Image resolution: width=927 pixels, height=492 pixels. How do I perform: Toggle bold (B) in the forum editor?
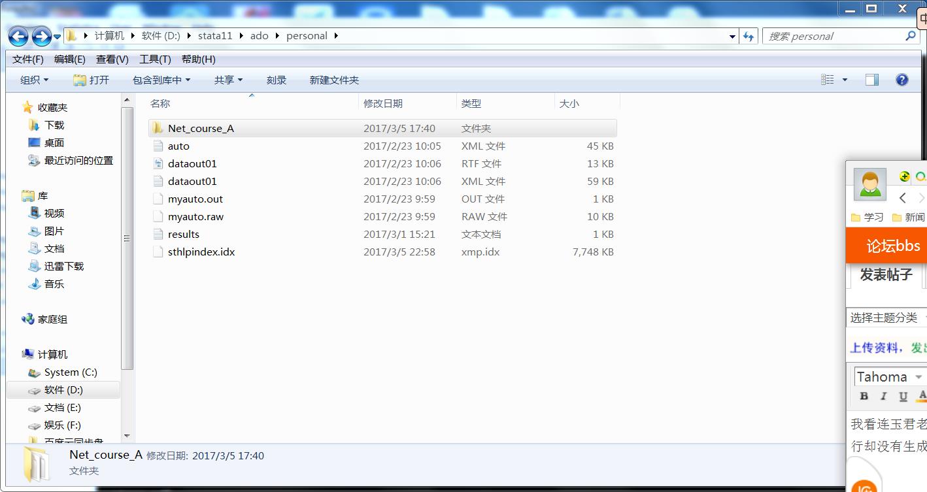point(864,396)
